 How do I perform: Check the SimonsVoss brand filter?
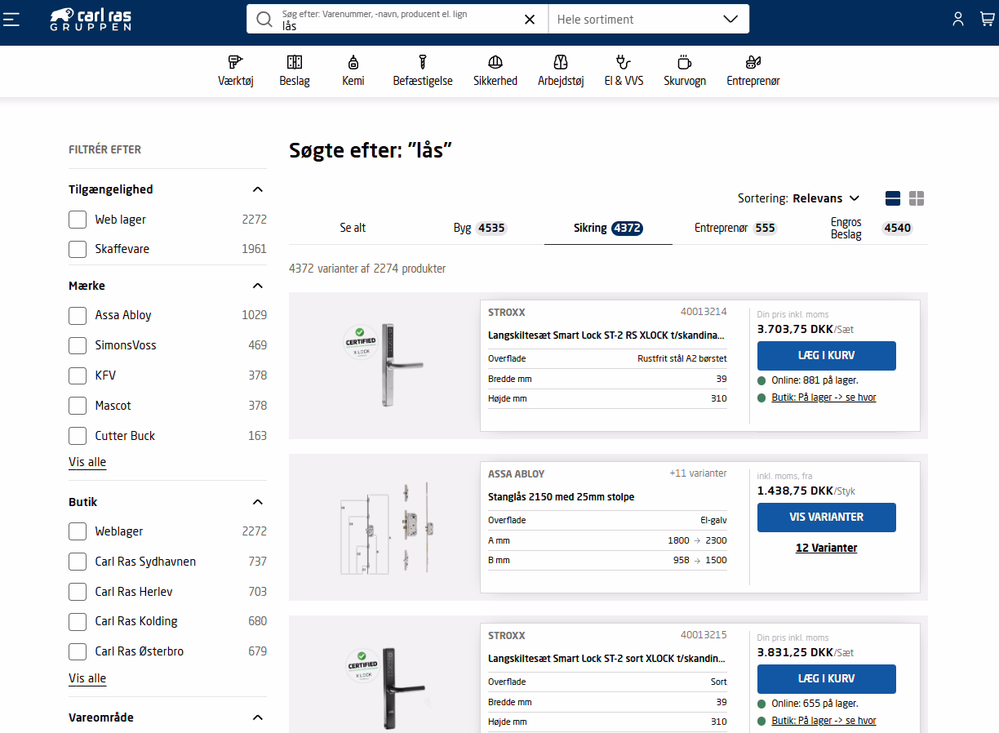coord(78,345)
